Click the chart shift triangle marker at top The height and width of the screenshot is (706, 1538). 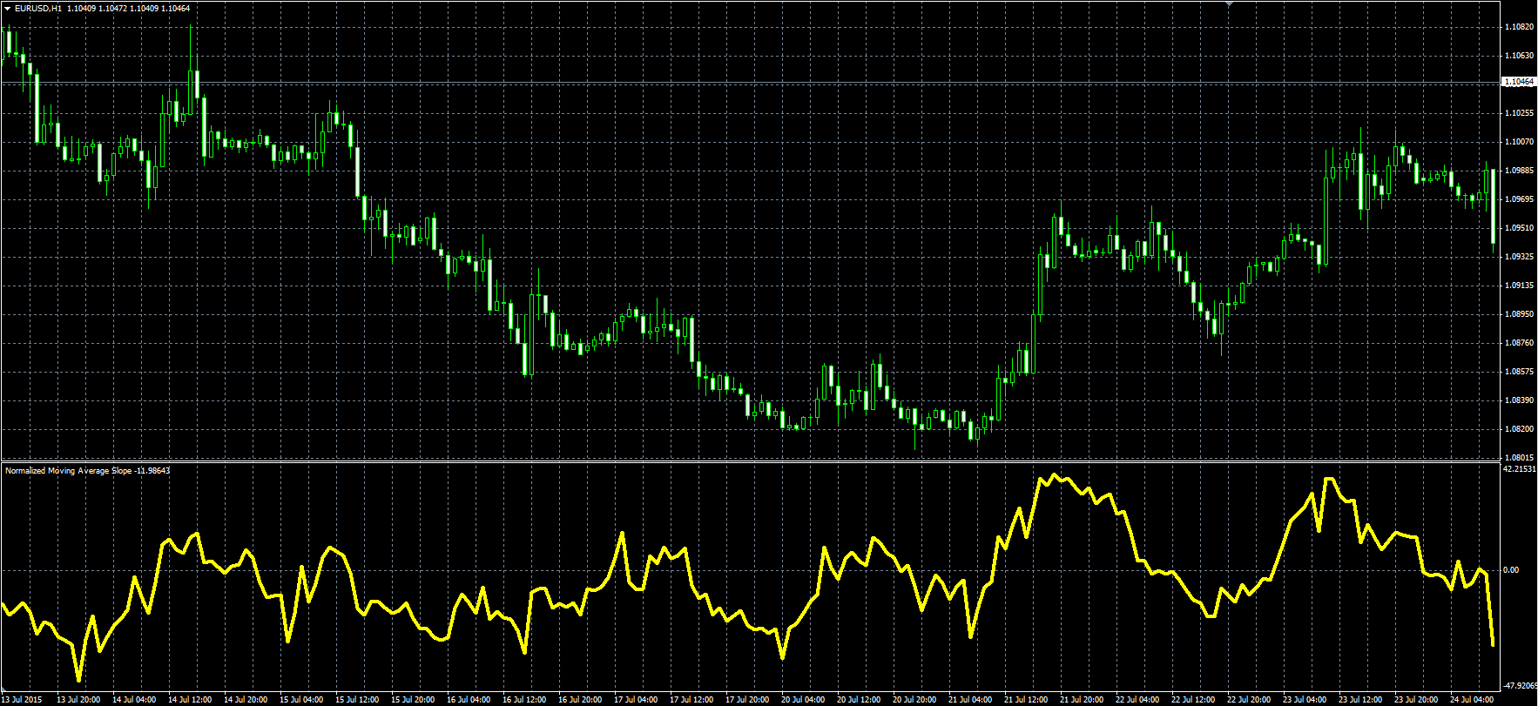coord(1229,3)
